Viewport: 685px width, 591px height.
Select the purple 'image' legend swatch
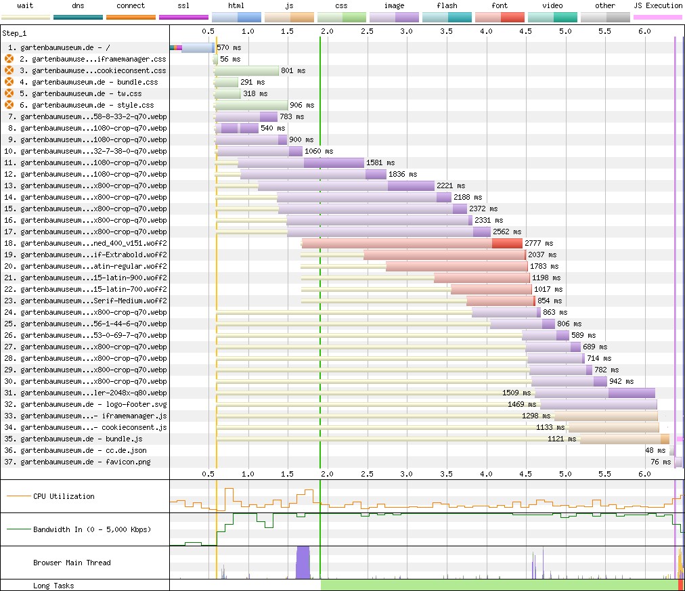click(394, 18)
